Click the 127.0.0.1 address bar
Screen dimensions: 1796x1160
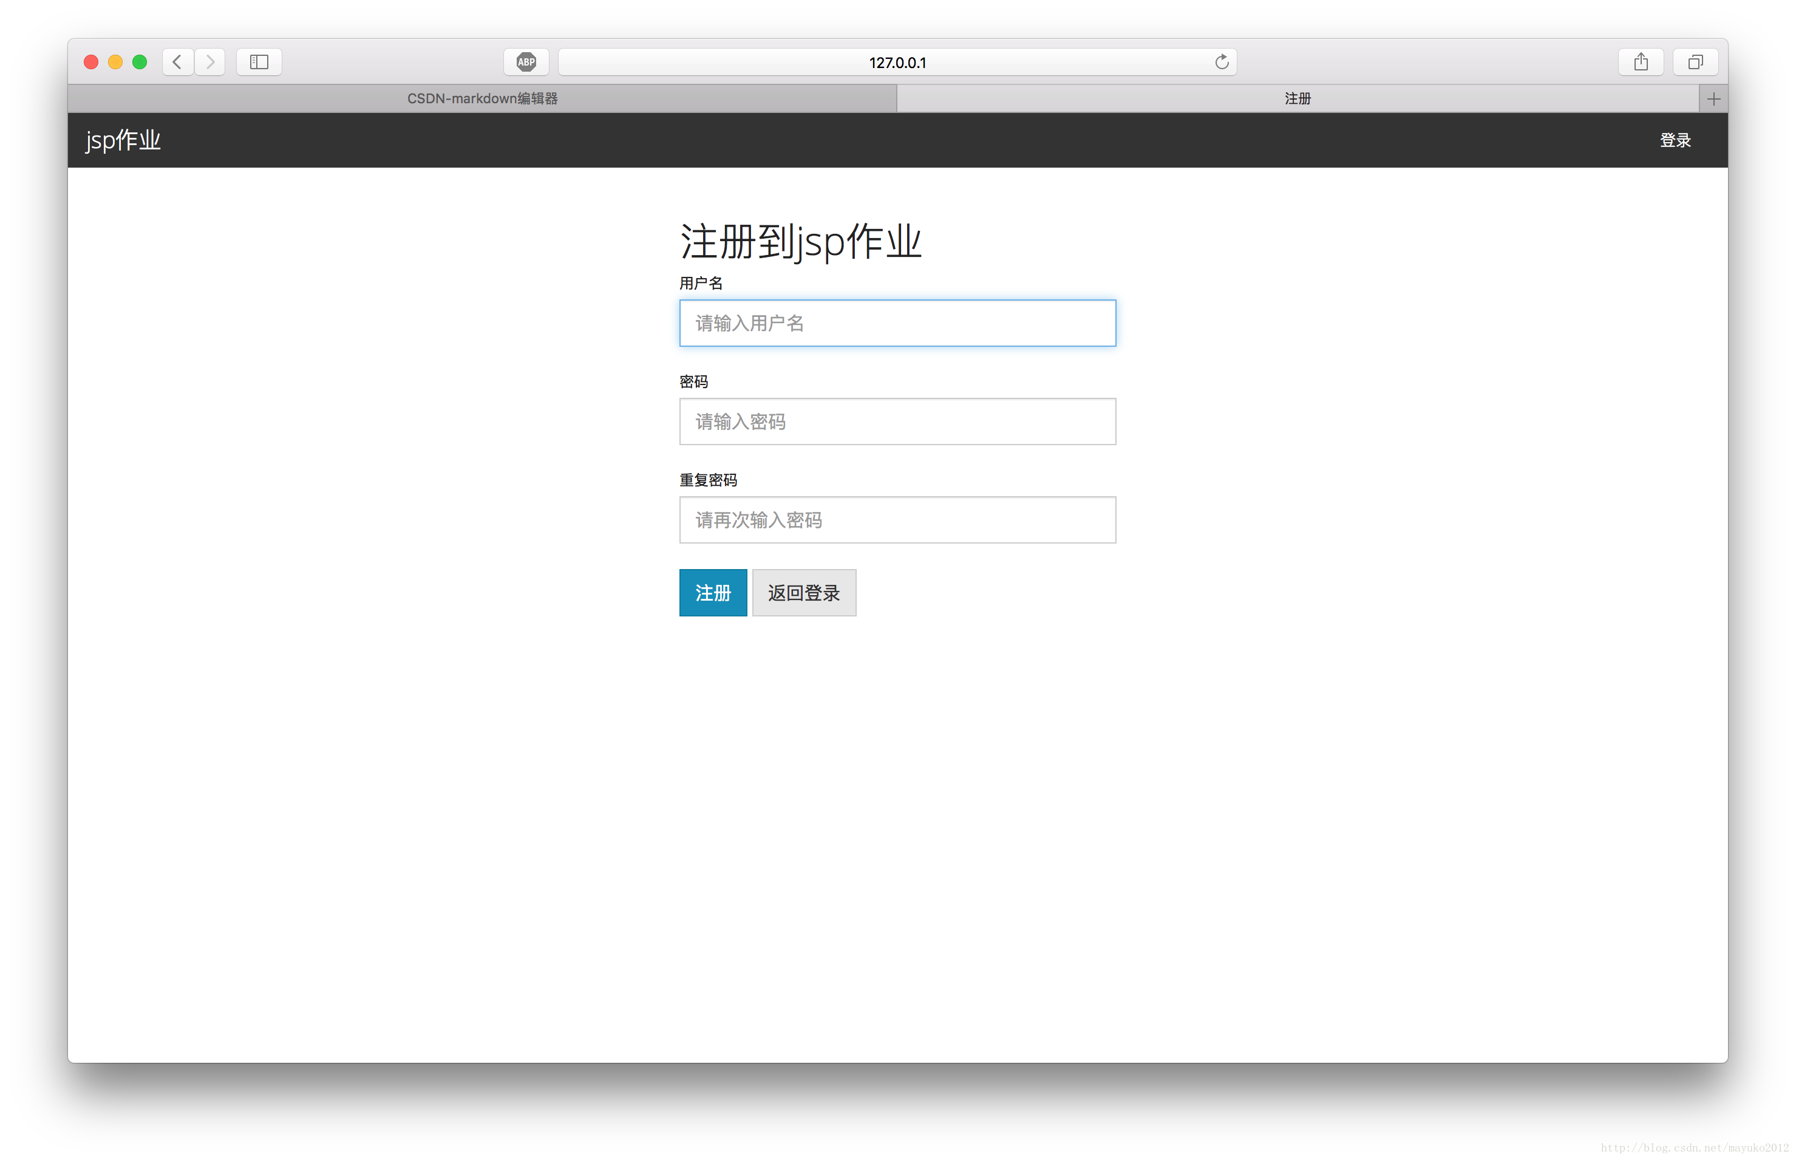pos(896,62)
